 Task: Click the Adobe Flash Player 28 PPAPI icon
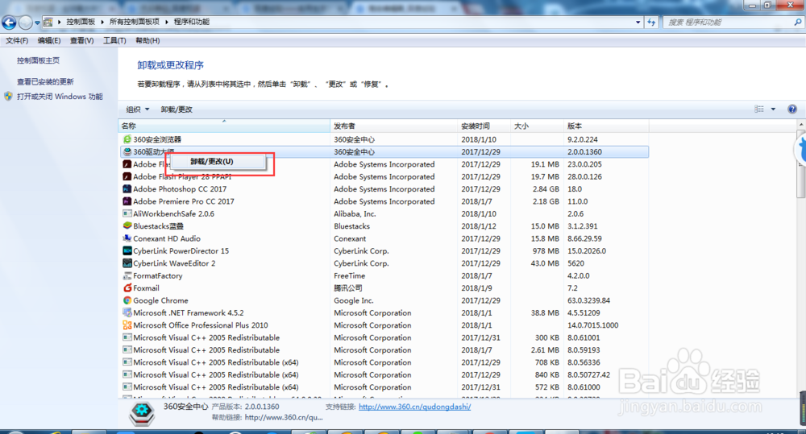coord(127,176)
